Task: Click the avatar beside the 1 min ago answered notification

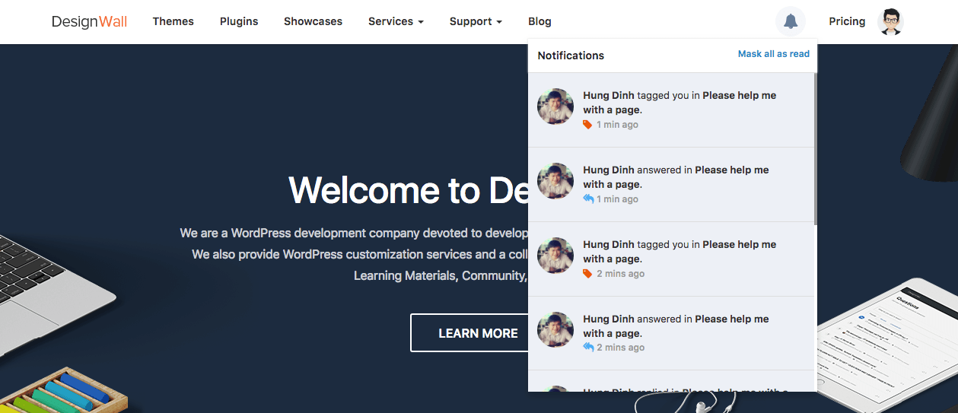Action: pos(555,181)
